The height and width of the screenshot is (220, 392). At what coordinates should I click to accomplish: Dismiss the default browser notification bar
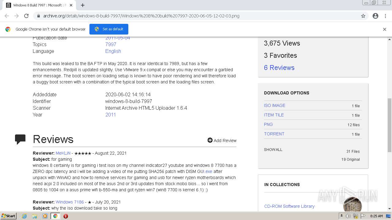click(385, 29)
